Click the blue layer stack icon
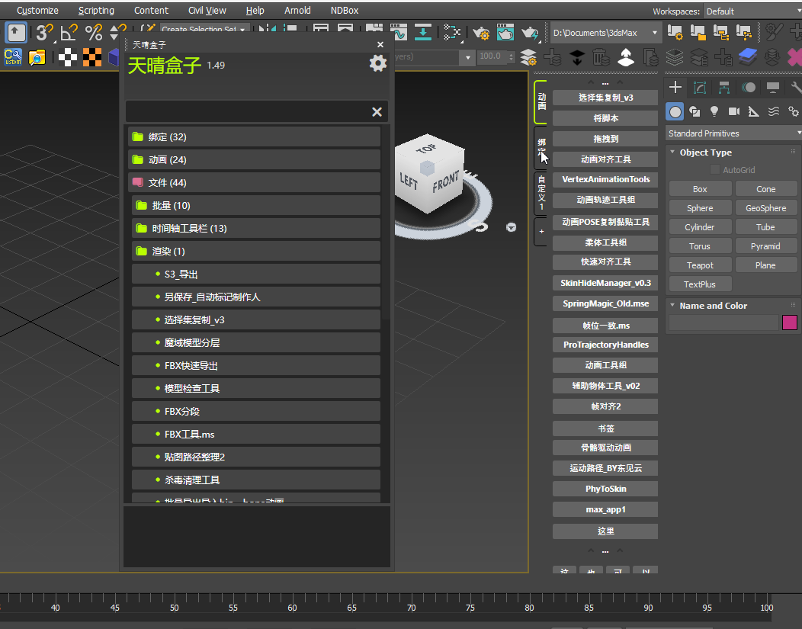 (x=748, y=57)
